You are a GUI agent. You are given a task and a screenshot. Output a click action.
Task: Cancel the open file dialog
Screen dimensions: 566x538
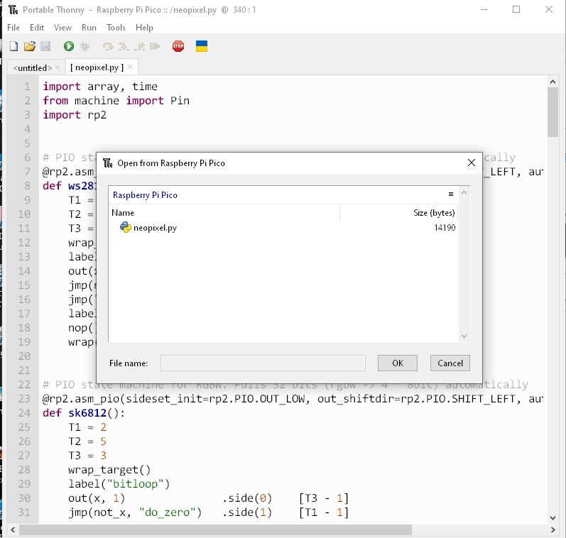coord(450,363)
